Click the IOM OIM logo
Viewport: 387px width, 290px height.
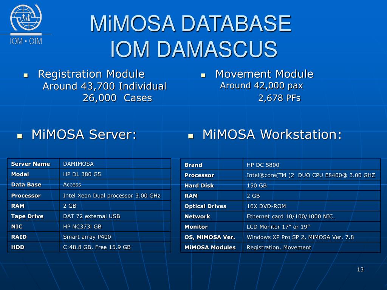tap(26, 25)
